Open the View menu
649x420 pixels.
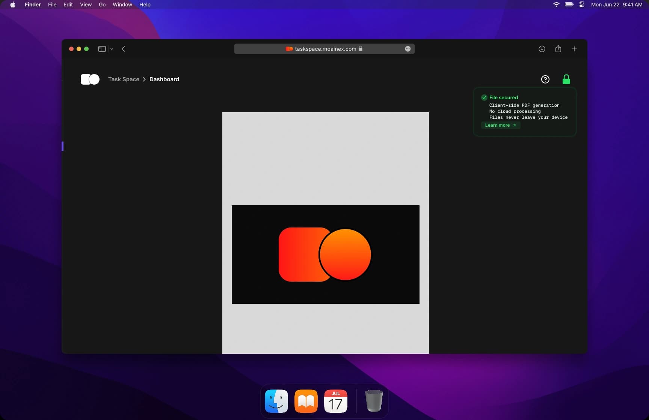point(86,5)
